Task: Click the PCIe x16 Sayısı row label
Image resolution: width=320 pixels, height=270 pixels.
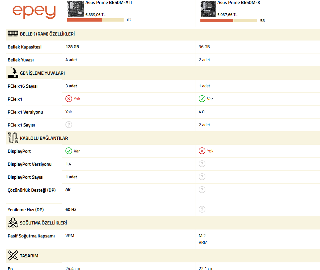Action: 23,86
